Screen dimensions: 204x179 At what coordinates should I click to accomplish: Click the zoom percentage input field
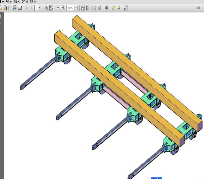click(70, 8)
